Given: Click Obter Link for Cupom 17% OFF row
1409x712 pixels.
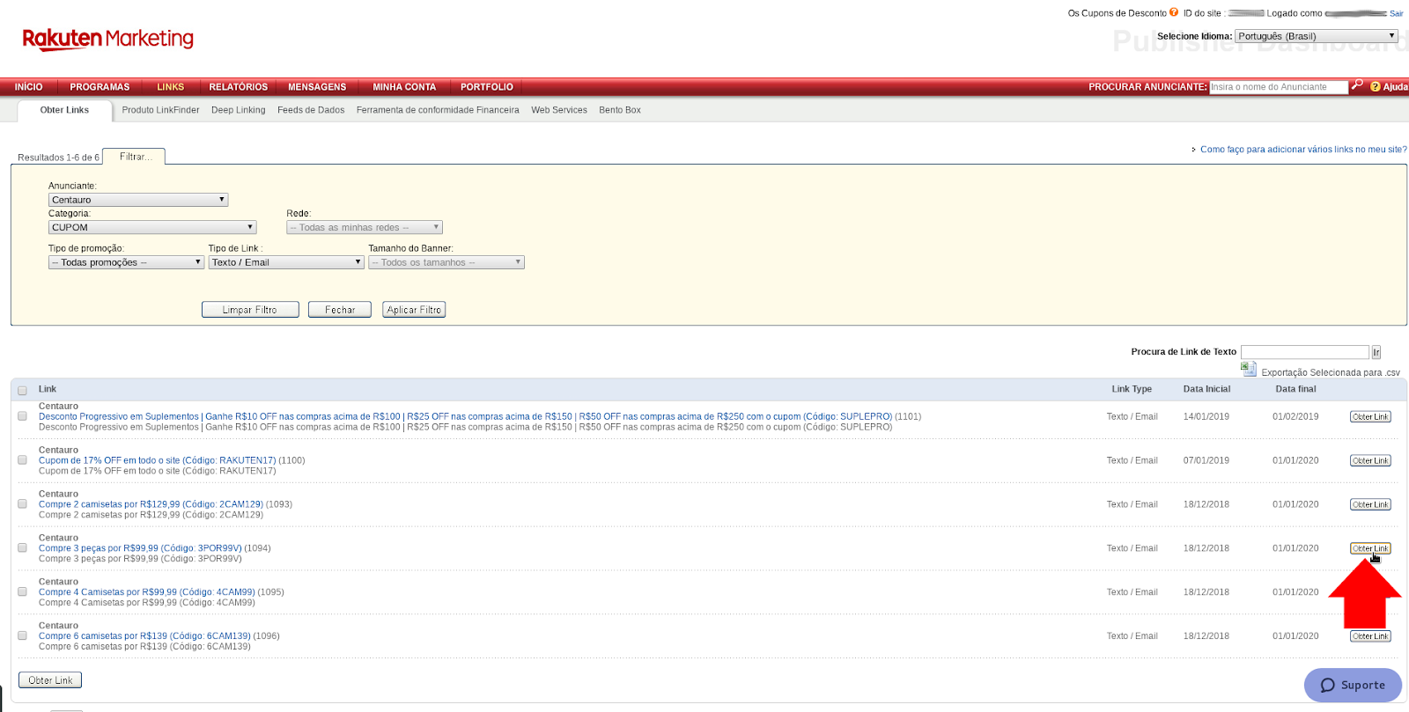Looking at the screenshot, I should click(1370, 460).
